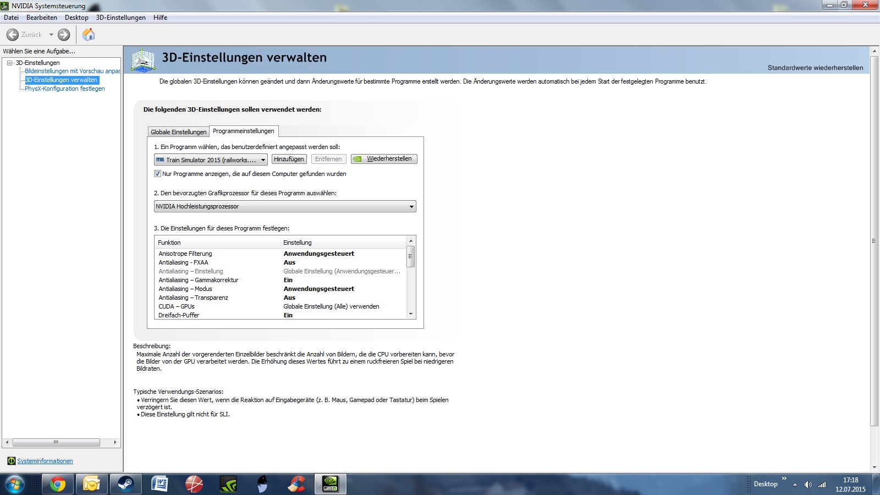Open the Systeminformationen link

pyautogui.click(x=45, y=461)
